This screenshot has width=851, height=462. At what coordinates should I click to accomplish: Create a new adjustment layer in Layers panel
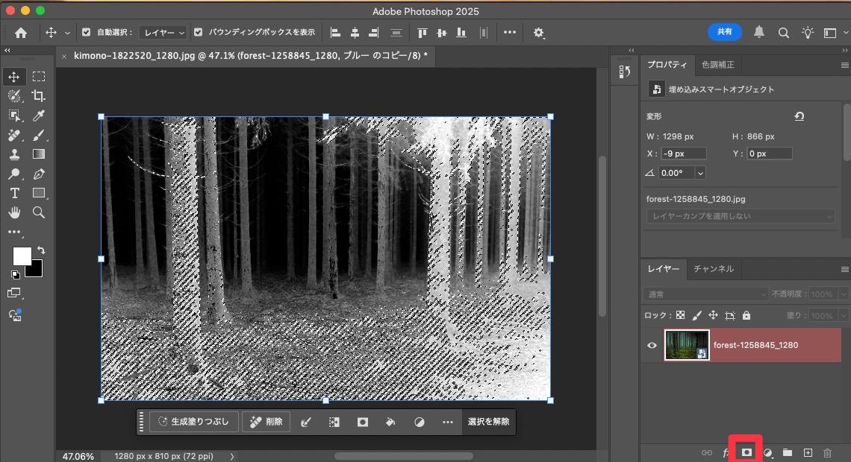point(768,453)
